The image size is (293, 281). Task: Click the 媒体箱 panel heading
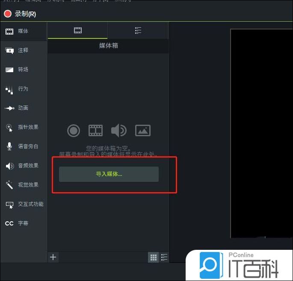pyautogui.click(x=109, y=46)
